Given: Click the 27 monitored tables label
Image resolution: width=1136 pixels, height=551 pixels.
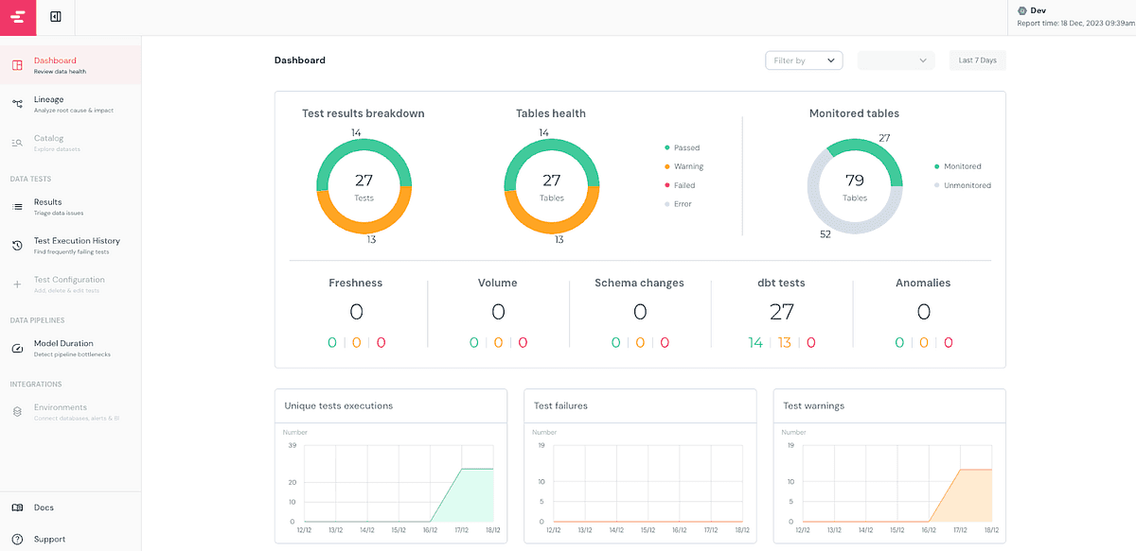Looking at the screenshot, I should [884, 138].
